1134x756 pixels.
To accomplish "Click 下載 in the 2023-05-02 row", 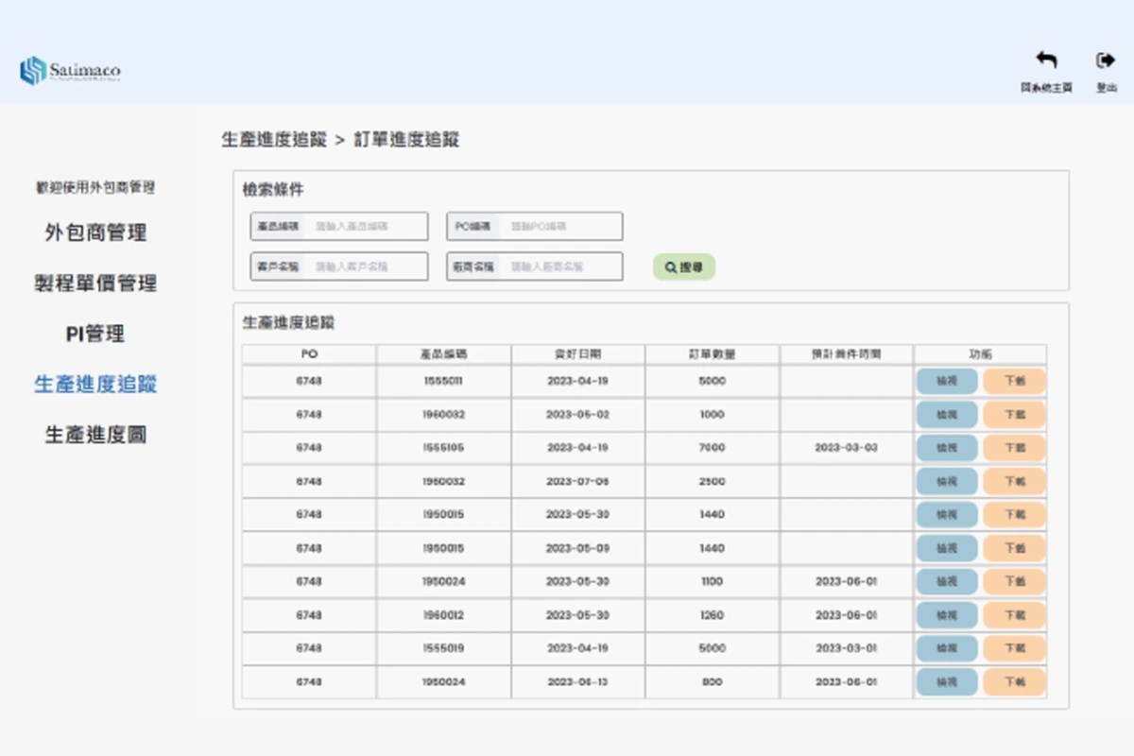I will click(x=1014, y=415).
